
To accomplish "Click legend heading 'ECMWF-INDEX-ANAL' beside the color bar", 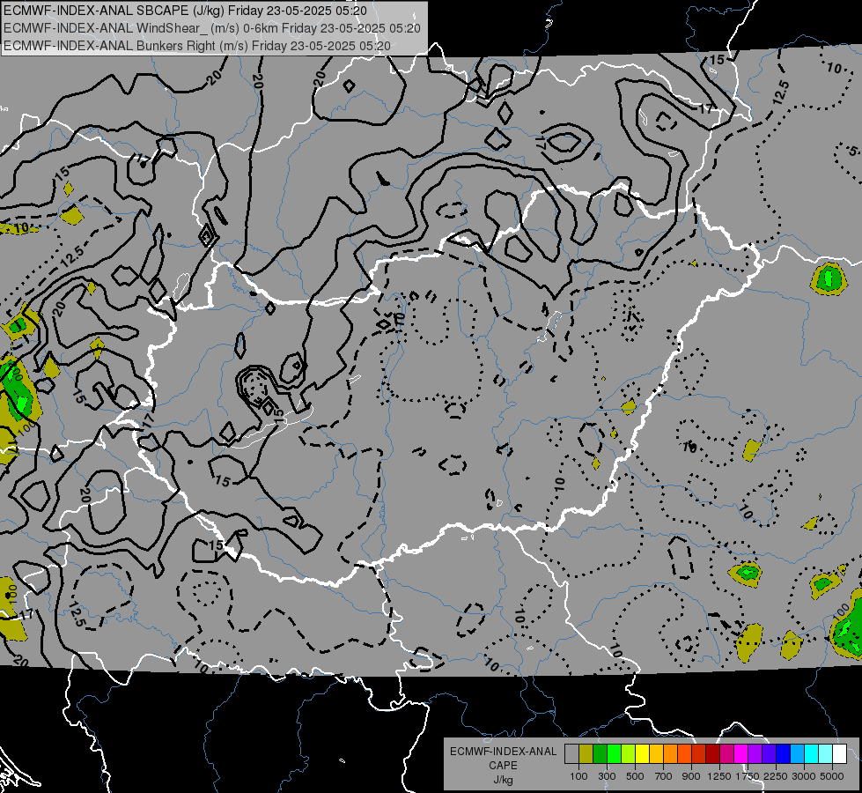I will point(503,752).
